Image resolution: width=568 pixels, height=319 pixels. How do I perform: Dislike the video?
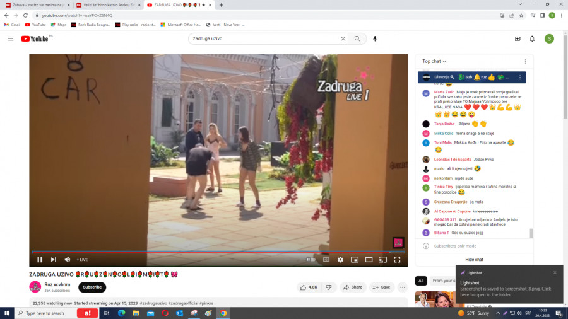coord(328,287)
